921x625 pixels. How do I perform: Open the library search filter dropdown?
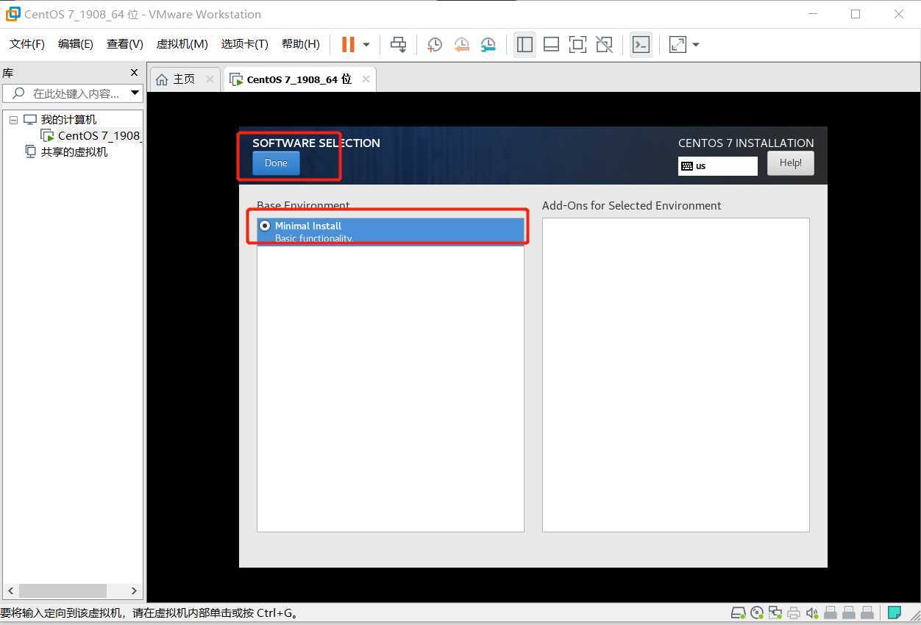pyautogui.click(x=135, y=93)
